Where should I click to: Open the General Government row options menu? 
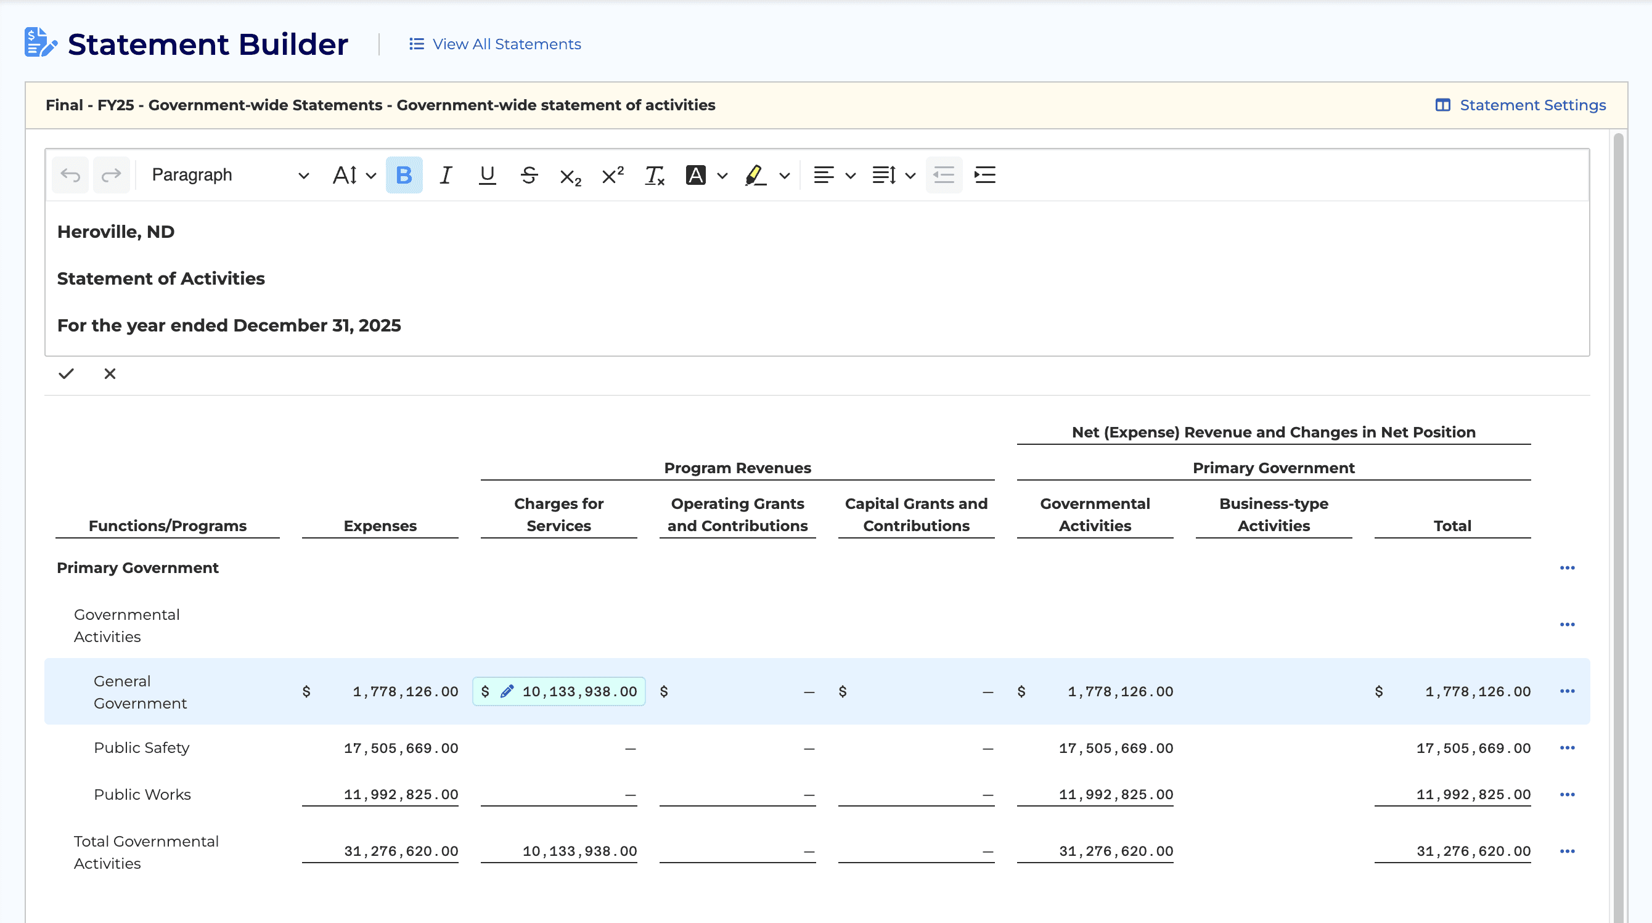[x=1569, y=691]
